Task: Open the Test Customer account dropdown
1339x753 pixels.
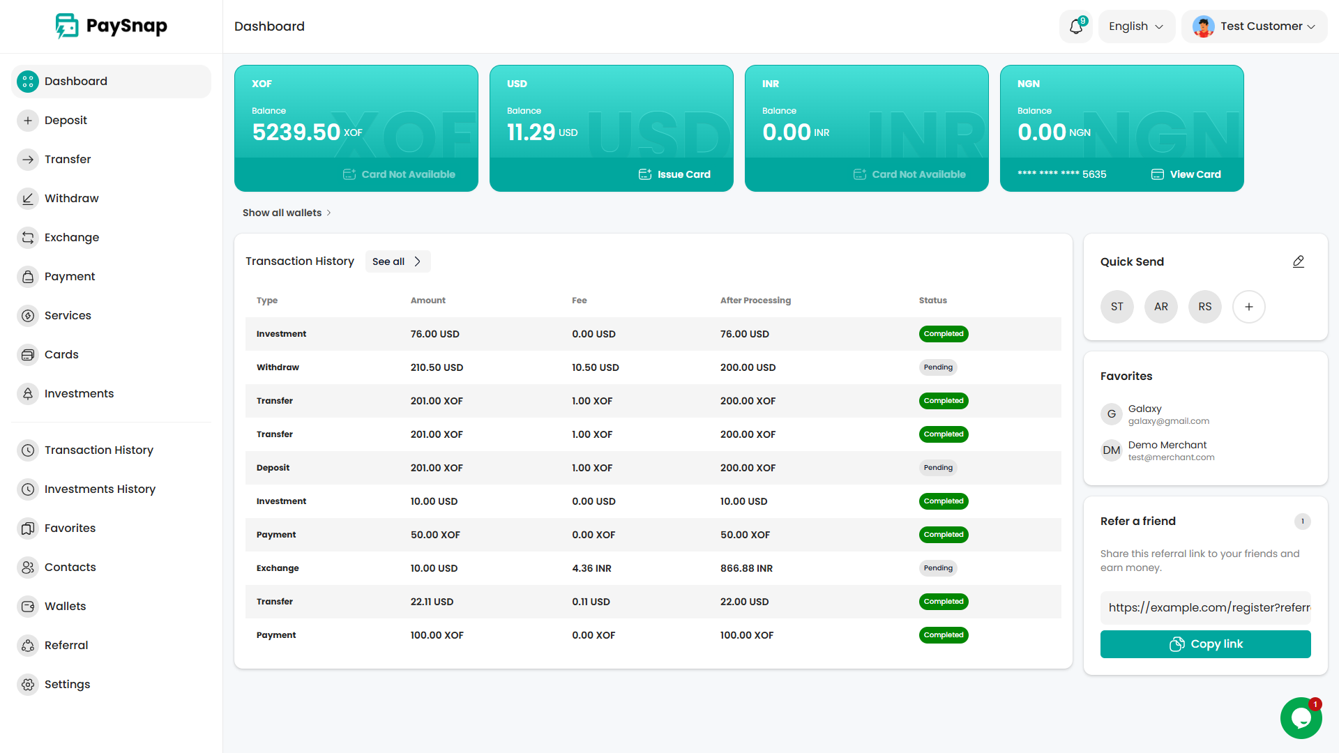Action: [1253, 26]
